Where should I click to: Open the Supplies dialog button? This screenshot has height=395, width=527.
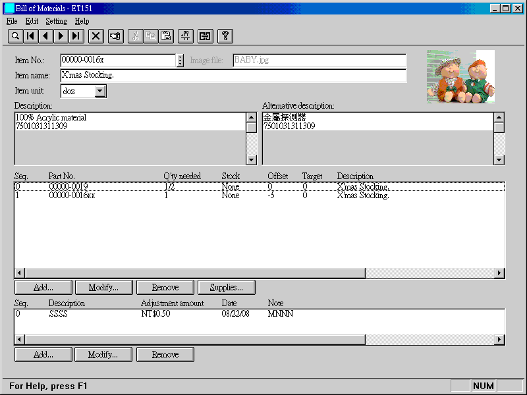(x=227, y=288)
